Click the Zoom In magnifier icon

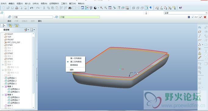(102, 8)
